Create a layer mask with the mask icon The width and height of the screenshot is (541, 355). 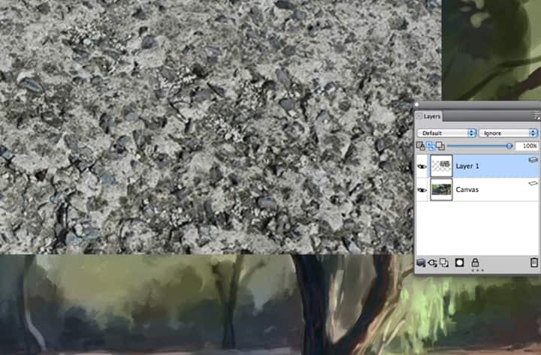(x=459, y=263)
